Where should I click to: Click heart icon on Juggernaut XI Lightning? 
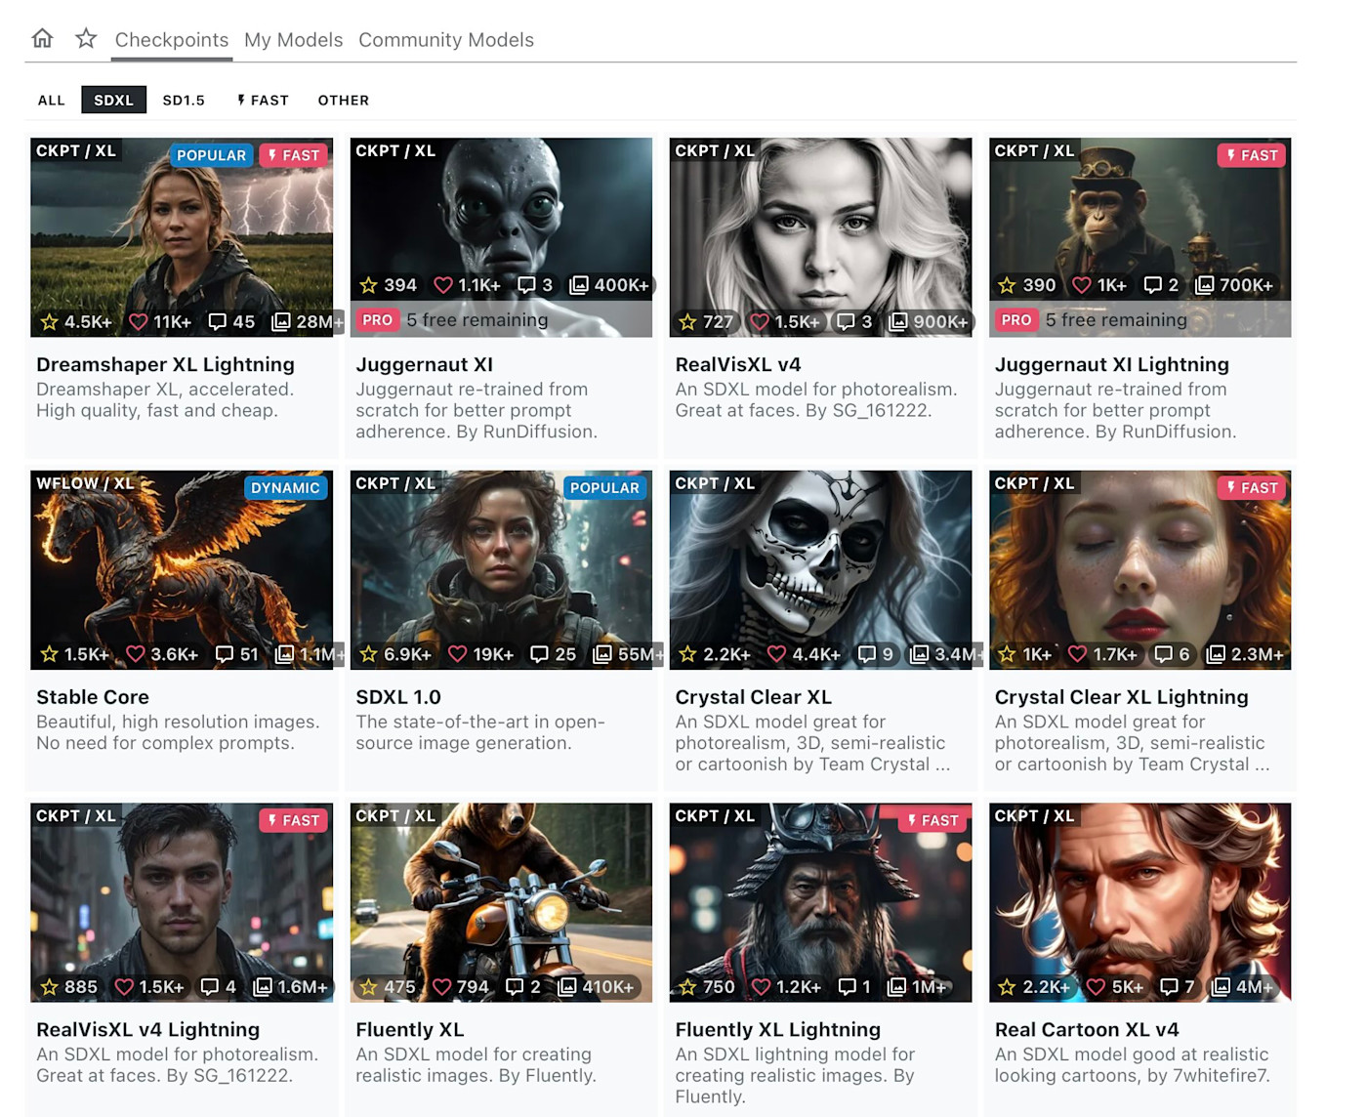tap(1082, 285)
